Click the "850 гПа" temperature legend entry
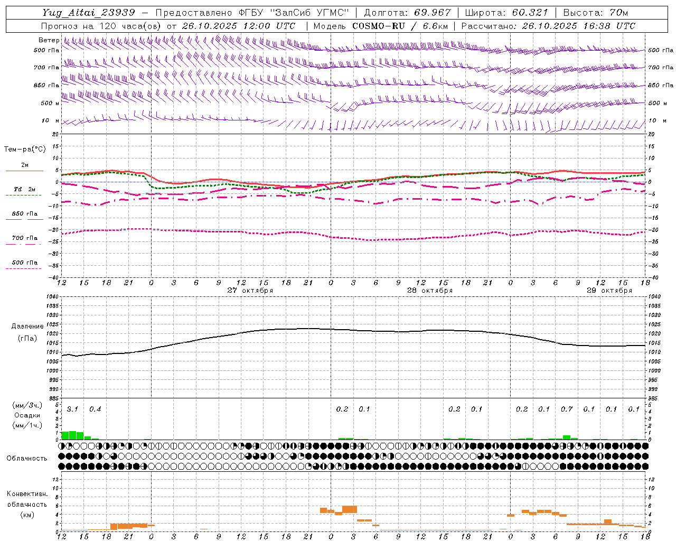 [25, 214]
